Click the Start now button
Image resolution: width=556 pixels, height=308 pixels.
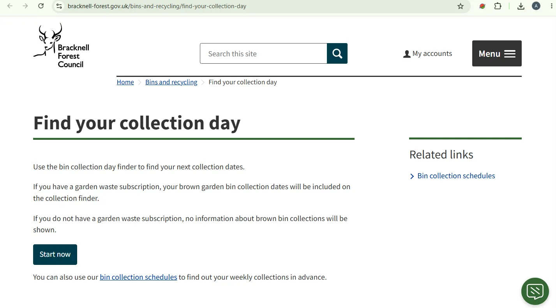pos(55,254)
